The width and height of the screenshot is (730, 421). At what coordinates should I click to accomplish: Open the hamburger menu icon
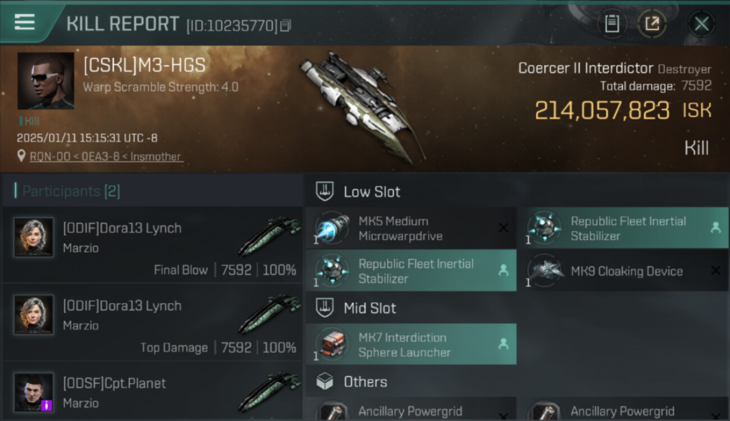[25, 22]
